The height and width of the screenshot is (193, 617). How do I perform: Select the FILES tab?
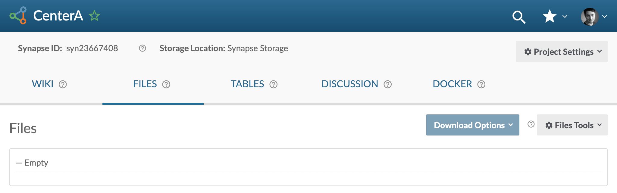tap(145, 84)
